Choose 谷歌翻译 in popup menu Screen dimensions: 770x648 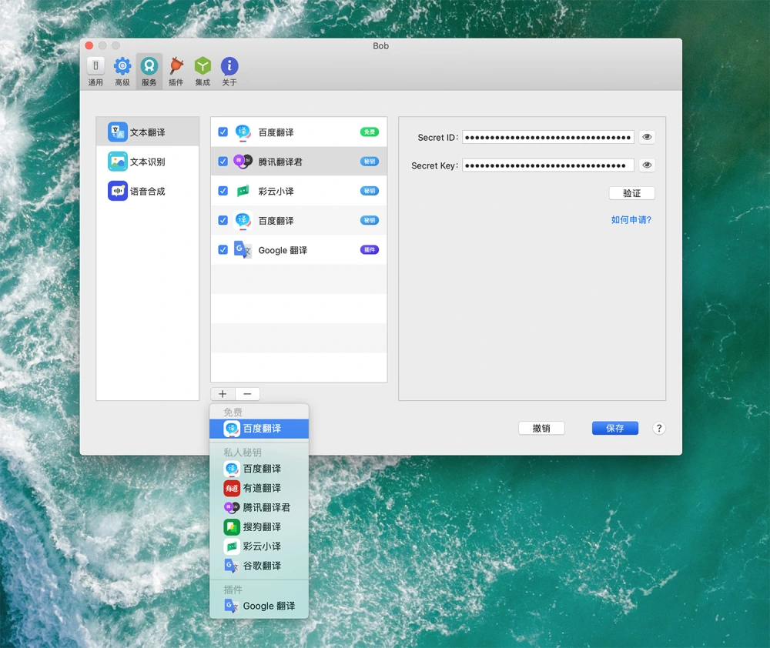click(259, 566)
